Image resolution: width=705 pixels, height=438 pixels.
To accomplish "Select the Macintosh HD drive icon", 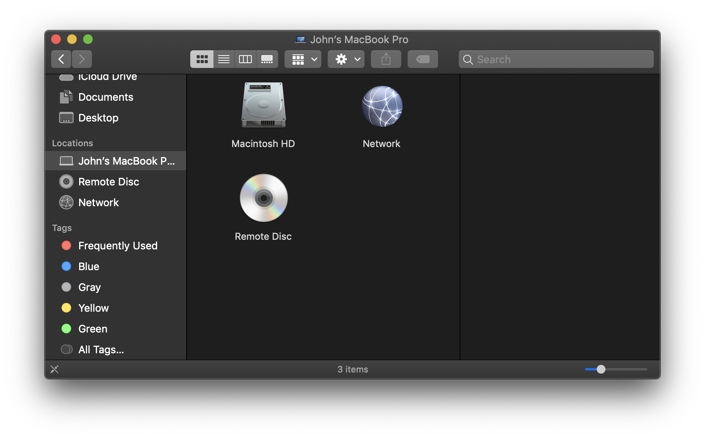I will 263,105.
